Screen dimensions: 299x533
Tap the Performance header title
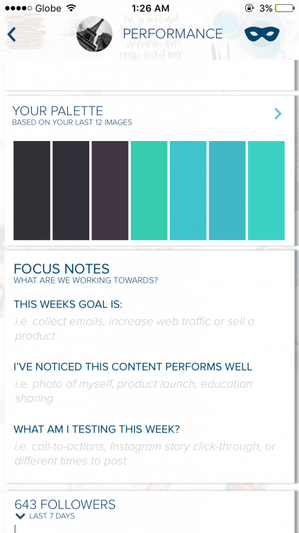coord(172,34)
